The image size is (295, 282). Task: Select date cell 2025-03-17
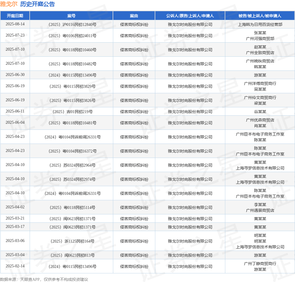point(15,226)
